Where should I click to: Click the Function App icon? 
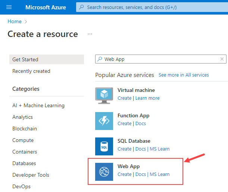[104, 121]
